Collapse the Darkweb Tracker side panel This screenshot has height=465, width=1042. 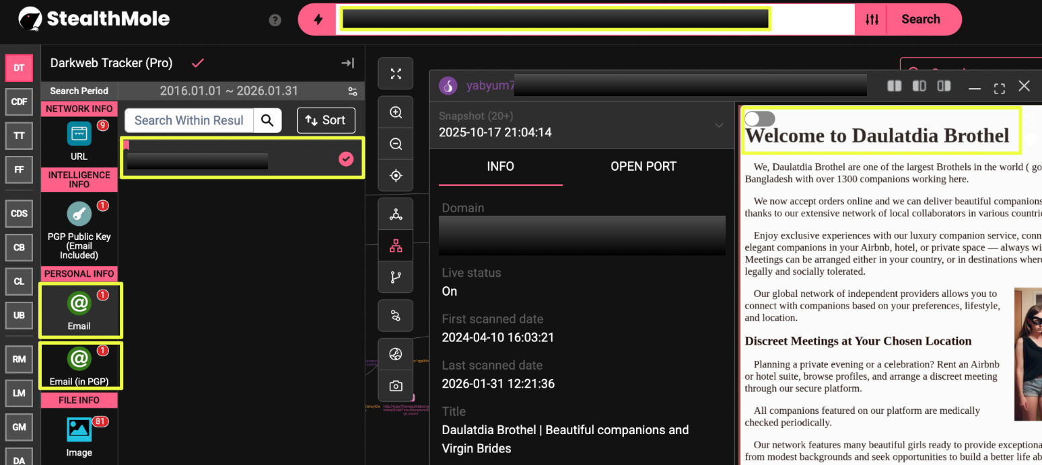[347, 63]
